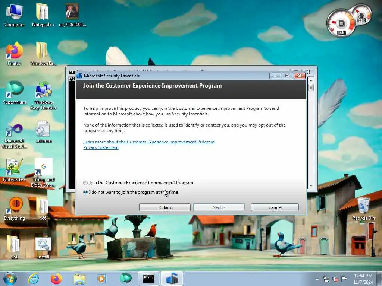
Task: Open Windows Easy Transfer desktop shortcut
Action: coord(43,96)
